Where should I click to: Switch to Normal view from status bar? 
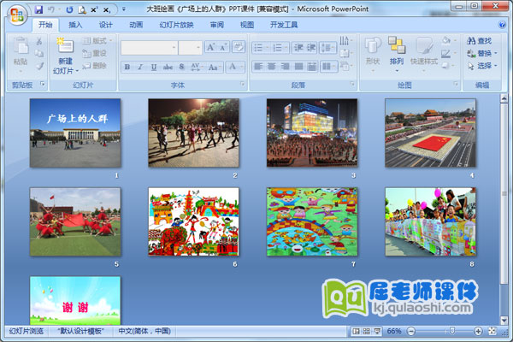pyautogui.click(x=356, y=331)
